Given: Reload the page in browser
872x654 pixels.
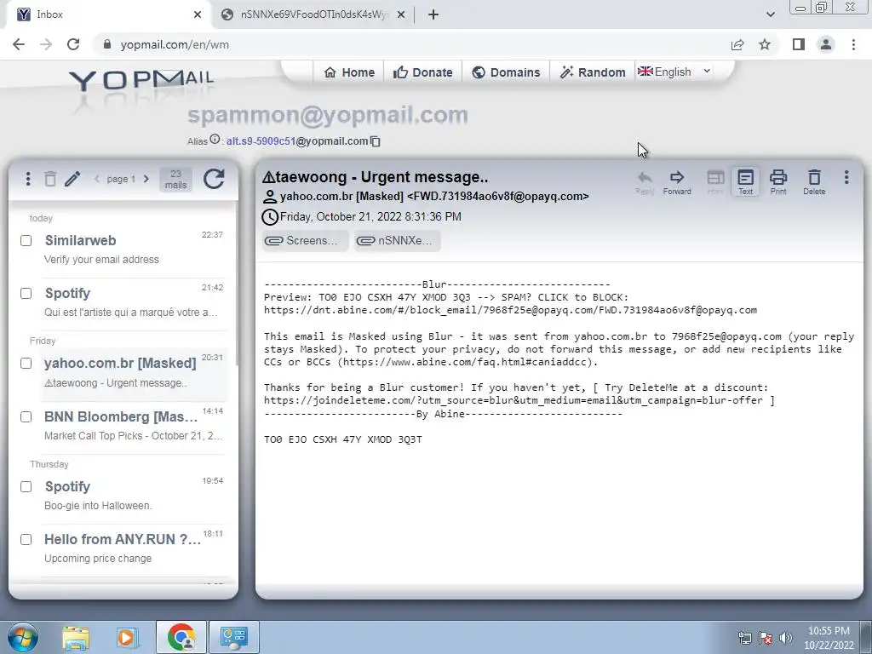Looking at the screenshot, I should [x=73, y=44].
